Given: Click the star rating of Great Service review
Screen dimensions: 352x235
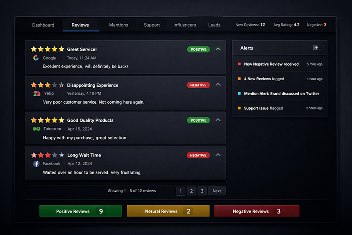Looking at the screenshot, I should point(48,49).
